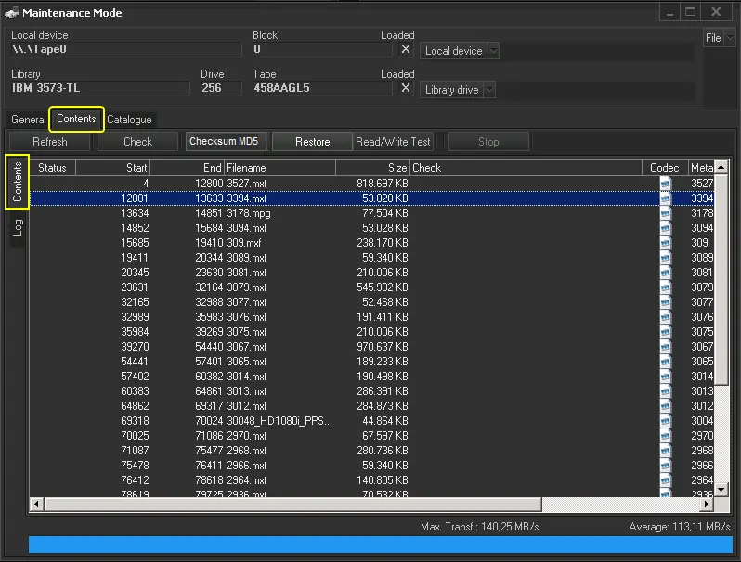Screen dimensions: 741x562
Task: Switch to the General tab
Action: point(28,120)
